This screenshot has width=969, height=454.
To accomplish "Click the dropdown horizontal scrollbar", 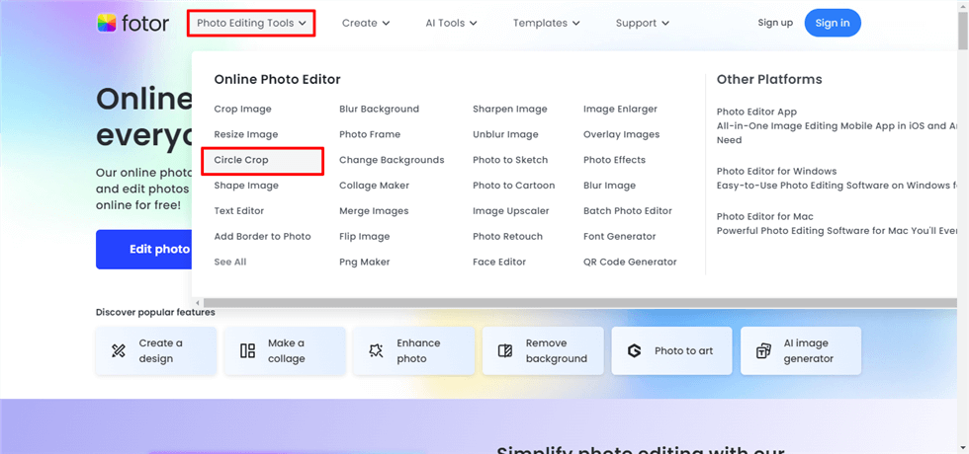I will [579, 303].
